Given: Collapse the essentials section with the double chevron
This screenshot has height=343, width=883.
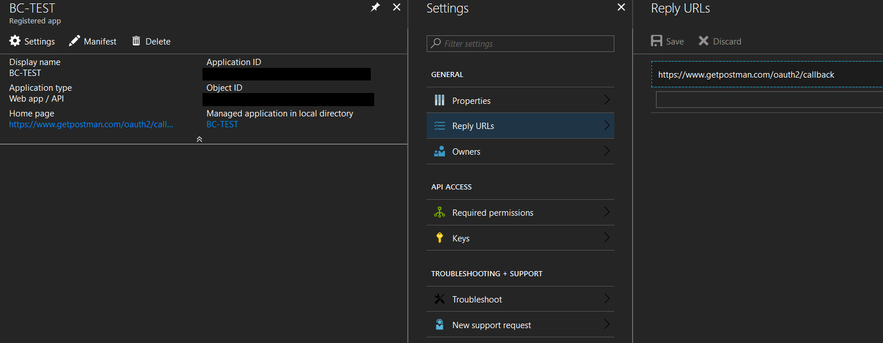Looking at the screenshot, I should pyautogui.click(x=199, y=139).
